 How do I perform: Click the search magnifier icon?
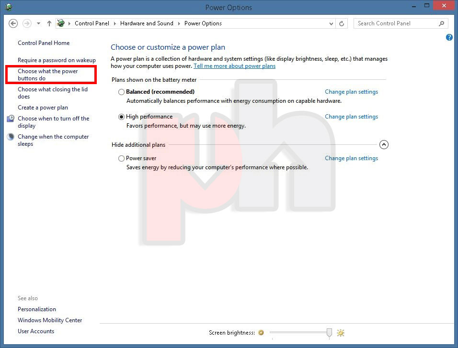pyautogui.click(x=441, y=23)
